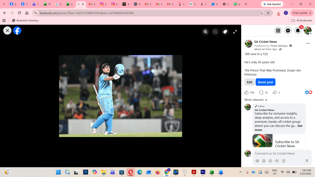Open Facebook notifications bell
This screenshot has width=315, height=177.
pyautogui.click(x=298, y=30)
